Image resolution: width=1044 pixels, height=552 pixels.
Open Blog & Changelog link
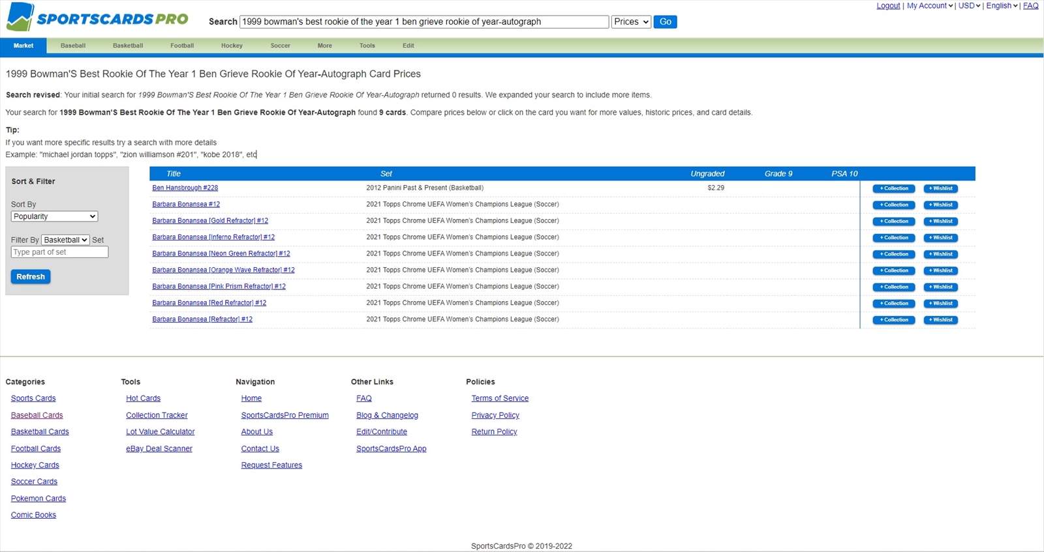coord(387,415)
